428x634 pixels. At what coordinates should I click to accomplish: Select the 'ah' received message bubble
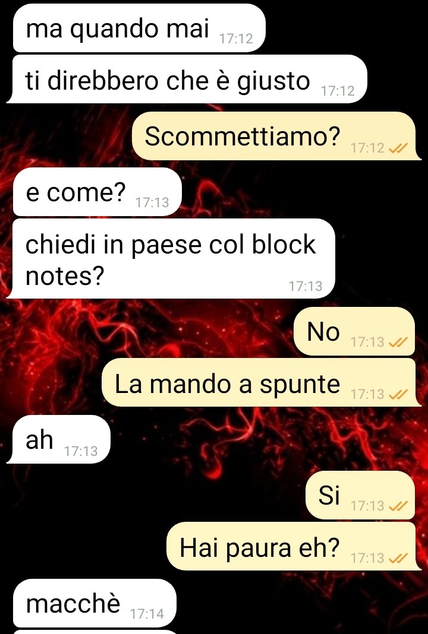pos(59,439)
